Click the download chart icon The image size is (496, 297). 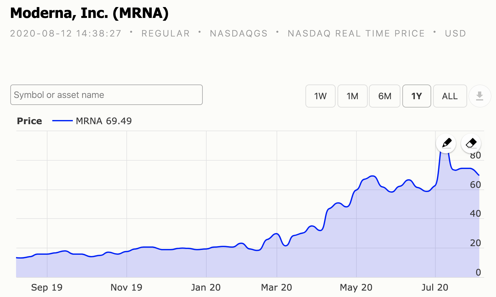pos(480,96)
